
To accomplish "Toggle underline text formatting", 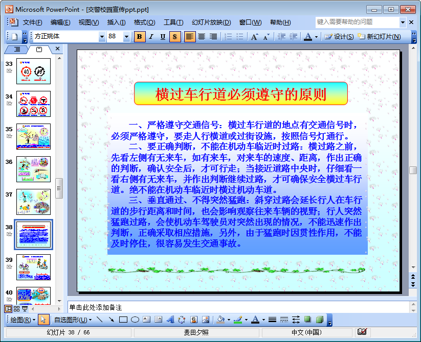I will [x=163, y=36].
